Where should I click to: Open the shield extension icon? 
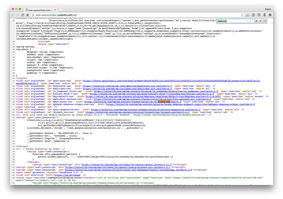pyautogui.click(x=259, y=15)
